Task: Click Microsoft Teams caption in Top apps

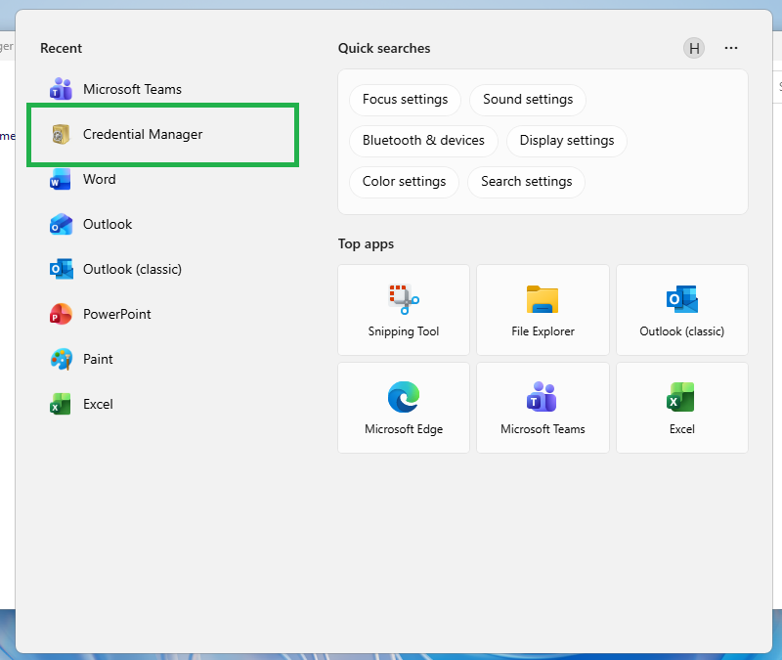Action: click(x=543, y=429)
